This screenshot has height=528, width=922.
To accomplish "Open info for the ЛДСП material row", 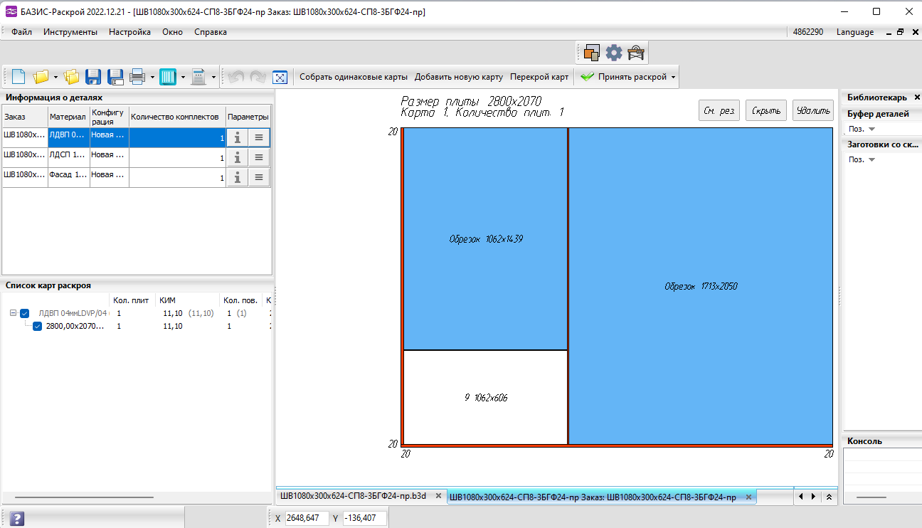I will [x=237, y=157].
